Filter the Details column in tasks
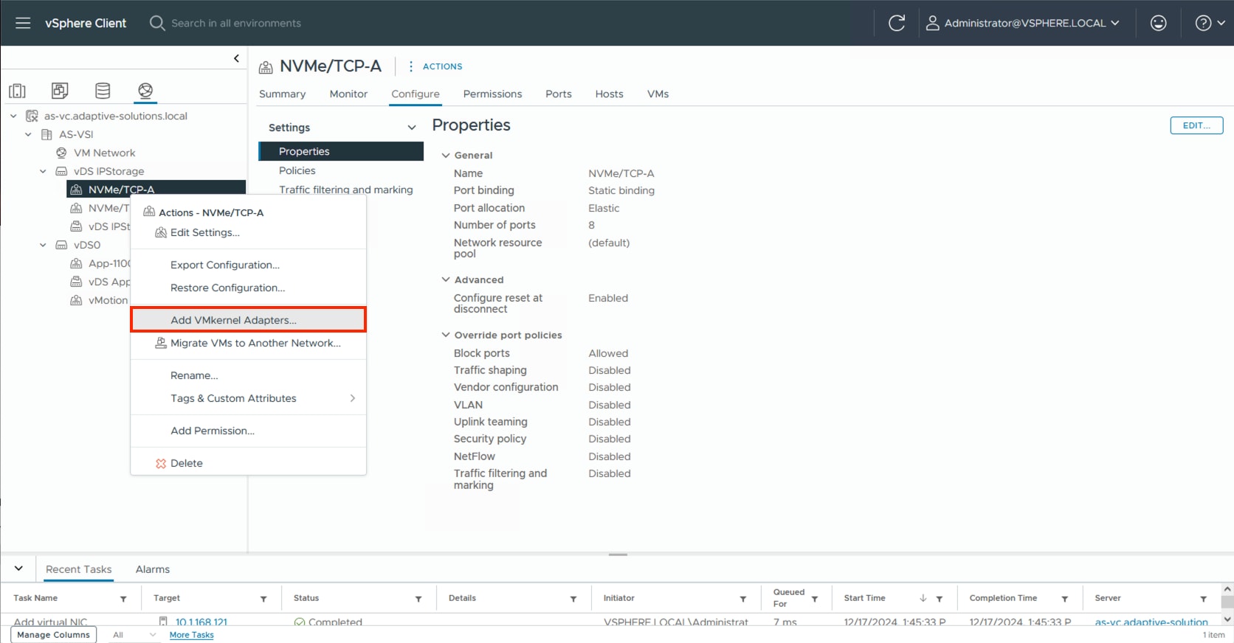1234x643 pixels. 573,599
